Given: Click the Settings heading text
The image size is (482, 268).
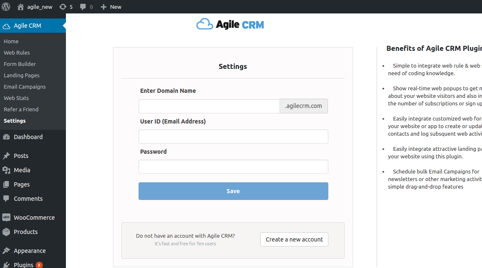Looking at the screenshot, I should [x=233, y=66].
